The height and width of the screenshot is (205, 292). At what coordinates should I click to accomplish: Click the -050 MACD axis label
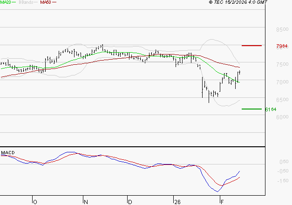(x=283, y=171)
